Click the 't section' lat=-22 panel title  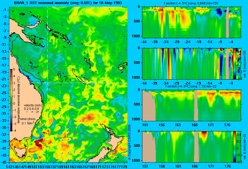click(x=191, y=86)
